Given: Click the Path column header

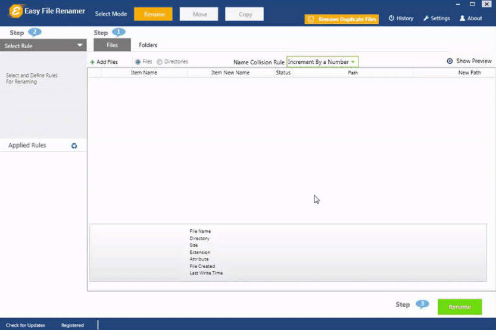Looking at the screenshot, I should (x=353, y=73).
